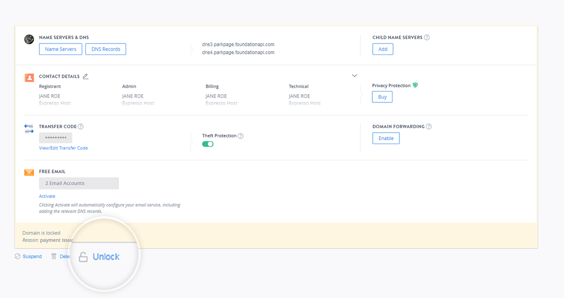This screenshot has height=298, width=564.
Task: Click the Free Email envelope icon
Action: coord(29,172)
